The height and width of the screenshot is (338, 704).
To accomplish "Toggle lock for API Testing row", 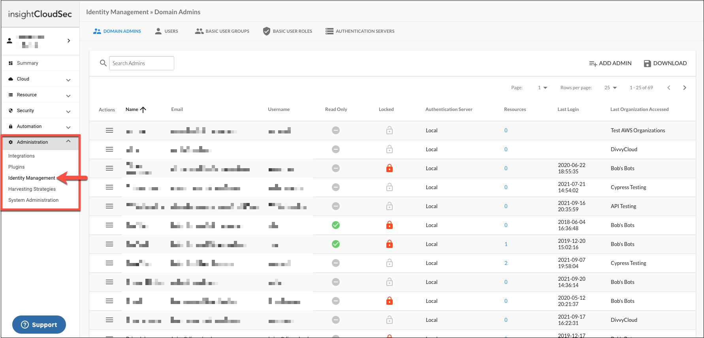I will (x=390, y=206).
